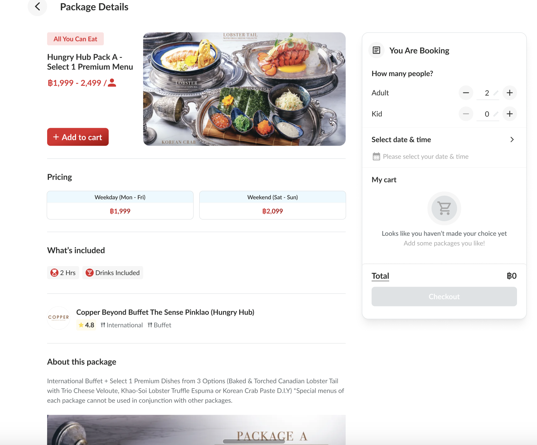Open the lobster package photo

(x=244, y=89)
